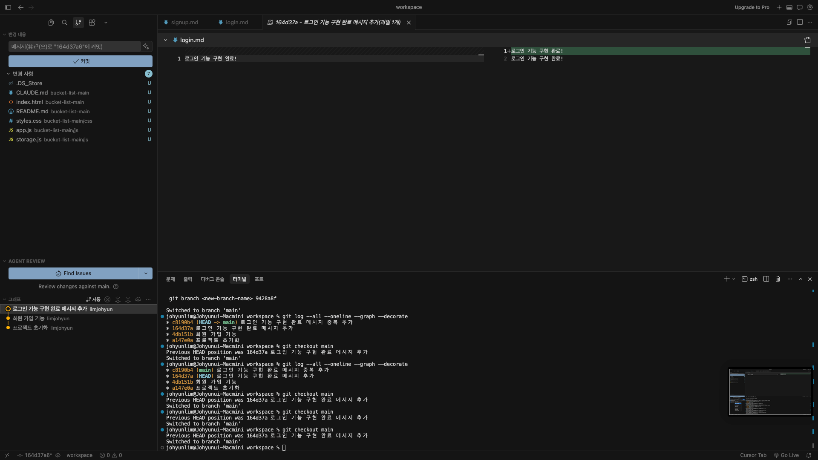Open editor more actions ellipsis
818x460 pixels.
[x=810, y=23]
